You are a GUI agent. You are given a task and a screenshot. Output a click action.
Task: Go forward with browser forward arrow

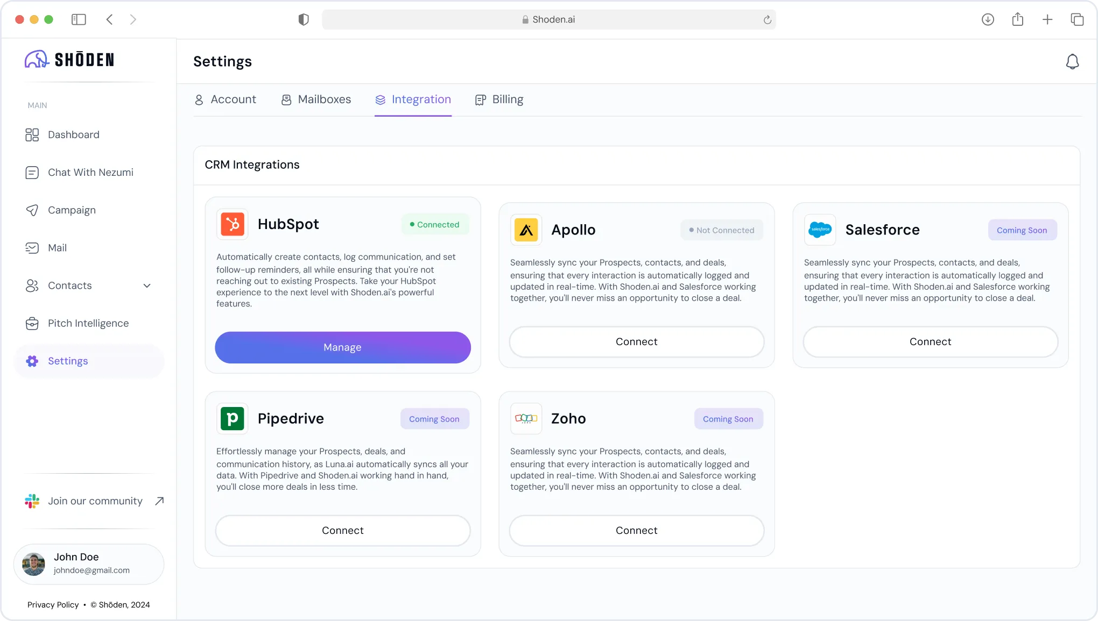click(x=133, y=19)
